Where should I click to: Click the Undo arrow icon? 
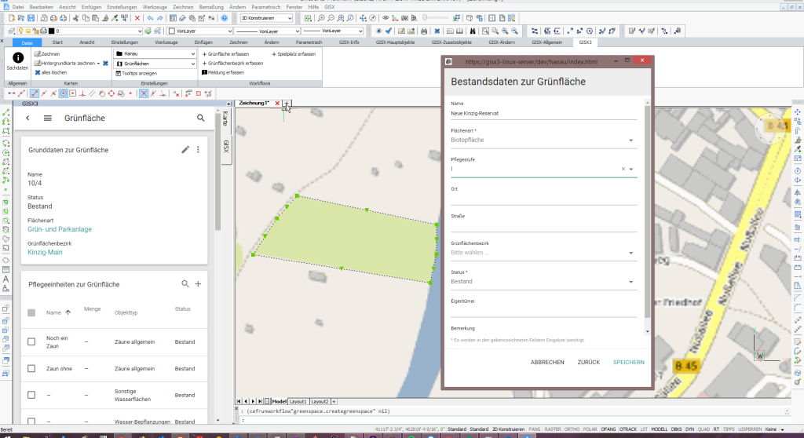(150, 18)
